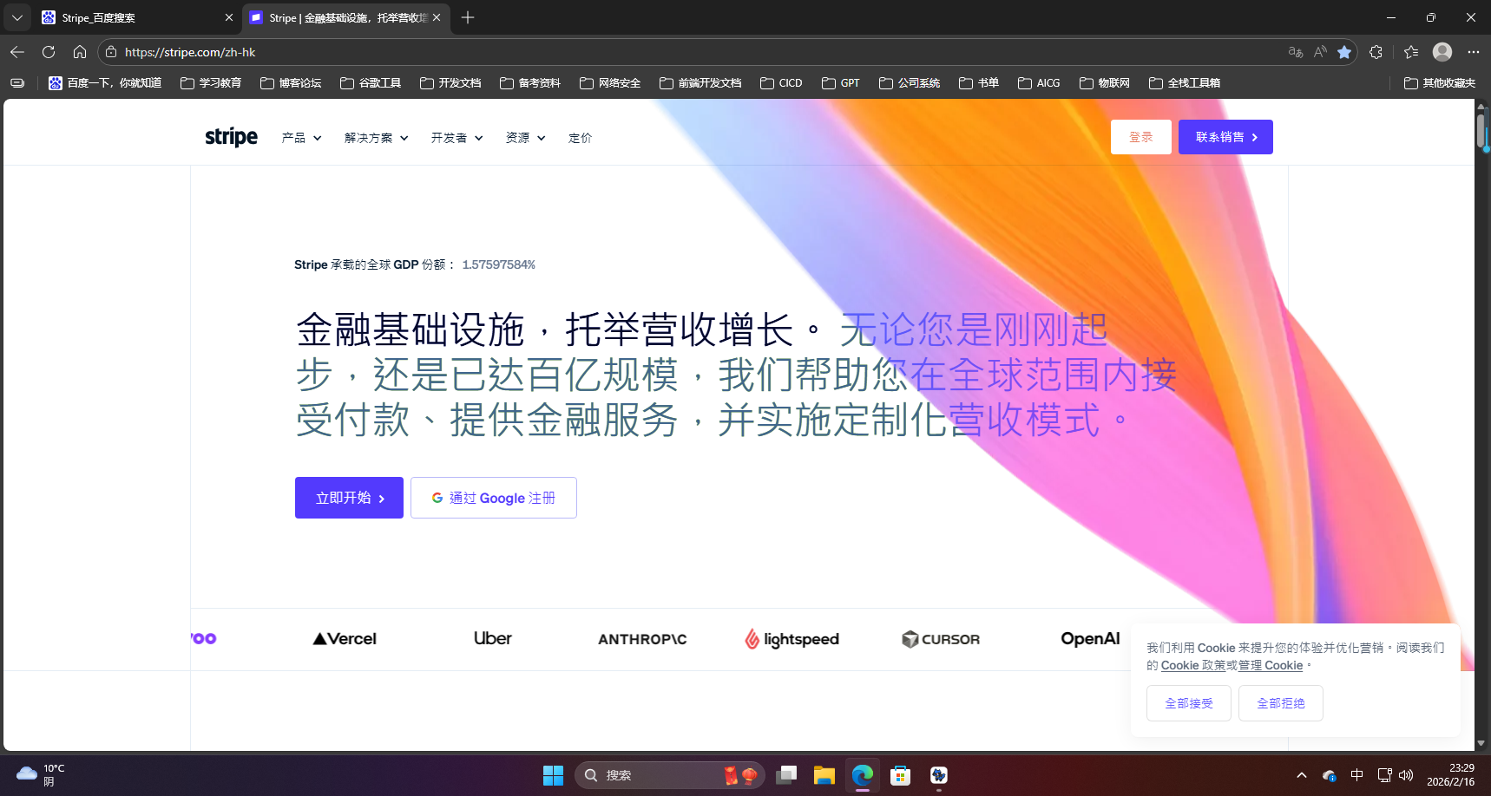Toggle the page translate option
Viewport: 1491px width, 796px height.
click(x=1295, y=52)
